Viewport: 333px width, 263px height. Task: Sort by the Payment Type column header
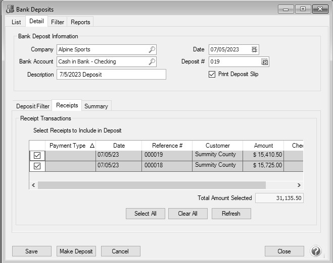coord(70,146)
